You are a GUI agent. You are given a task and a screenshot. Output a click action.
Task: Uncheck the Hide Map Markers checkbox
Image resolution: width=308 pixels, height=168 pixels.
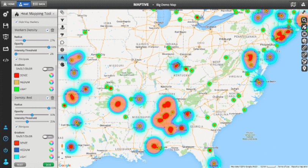point(16,23)
